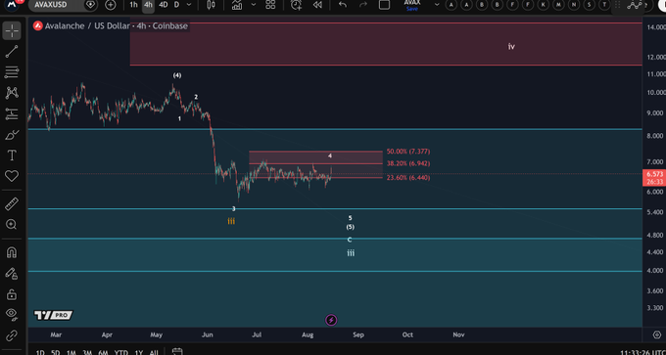Set chart range to 5D

[x=55, y=352]
